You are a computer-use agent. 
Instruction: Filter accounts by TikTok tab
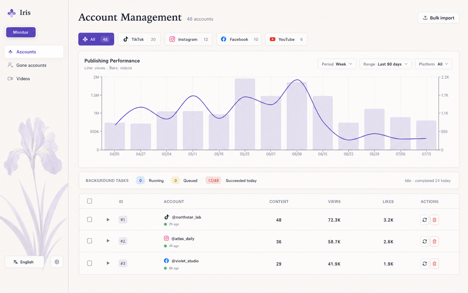coord(139,39)
